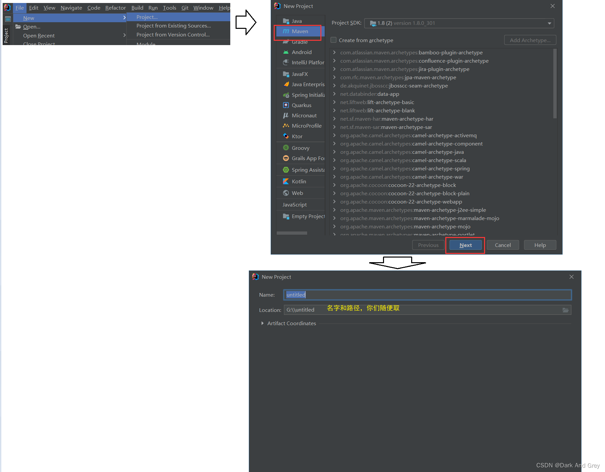This screenshot has height=472, width=605.
Task: Expand jbosscc-seam-archetype node
Action: [334, 86]
